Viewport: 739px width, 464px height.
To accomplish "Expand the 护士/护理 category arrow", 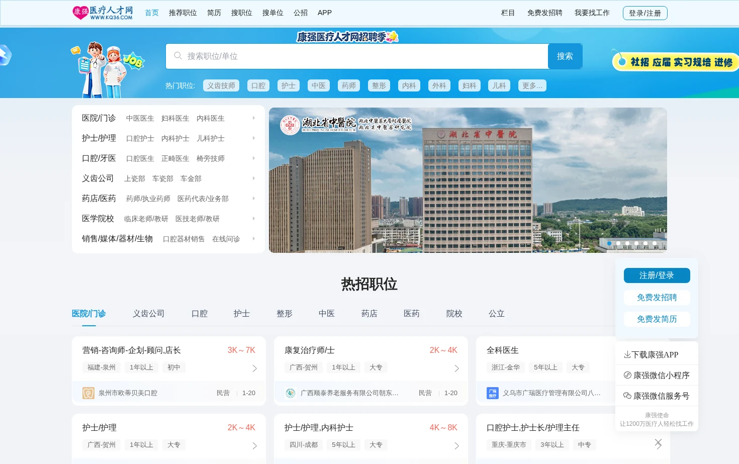I will pyautogui.click(x=254, y=138).
